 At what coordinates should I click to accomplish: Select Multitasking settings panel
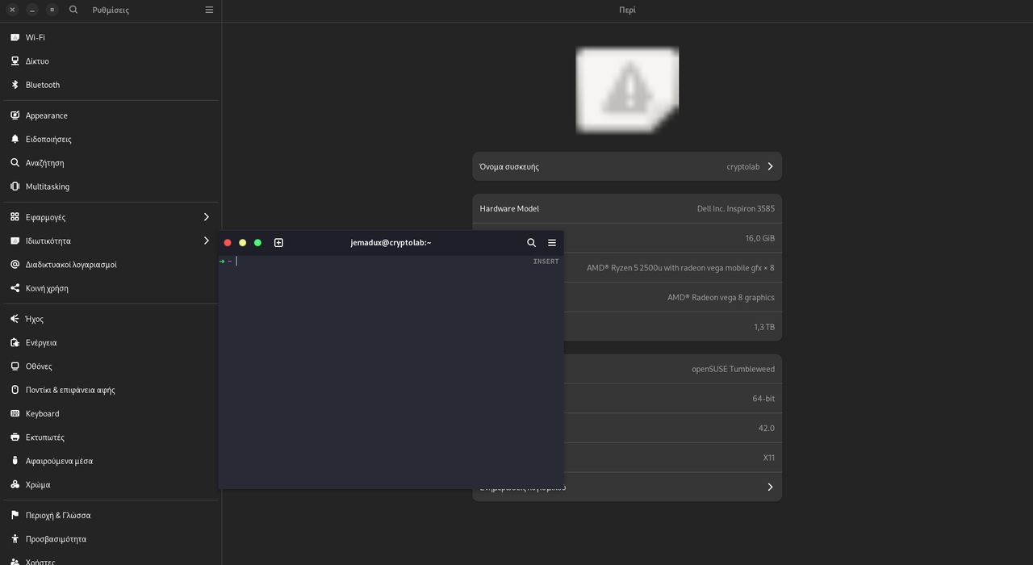pyautogui.click(x=111, y=186)
